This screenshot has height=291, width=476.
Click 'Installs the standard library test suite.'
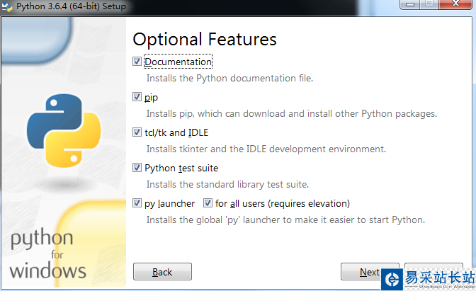[227, 185]
